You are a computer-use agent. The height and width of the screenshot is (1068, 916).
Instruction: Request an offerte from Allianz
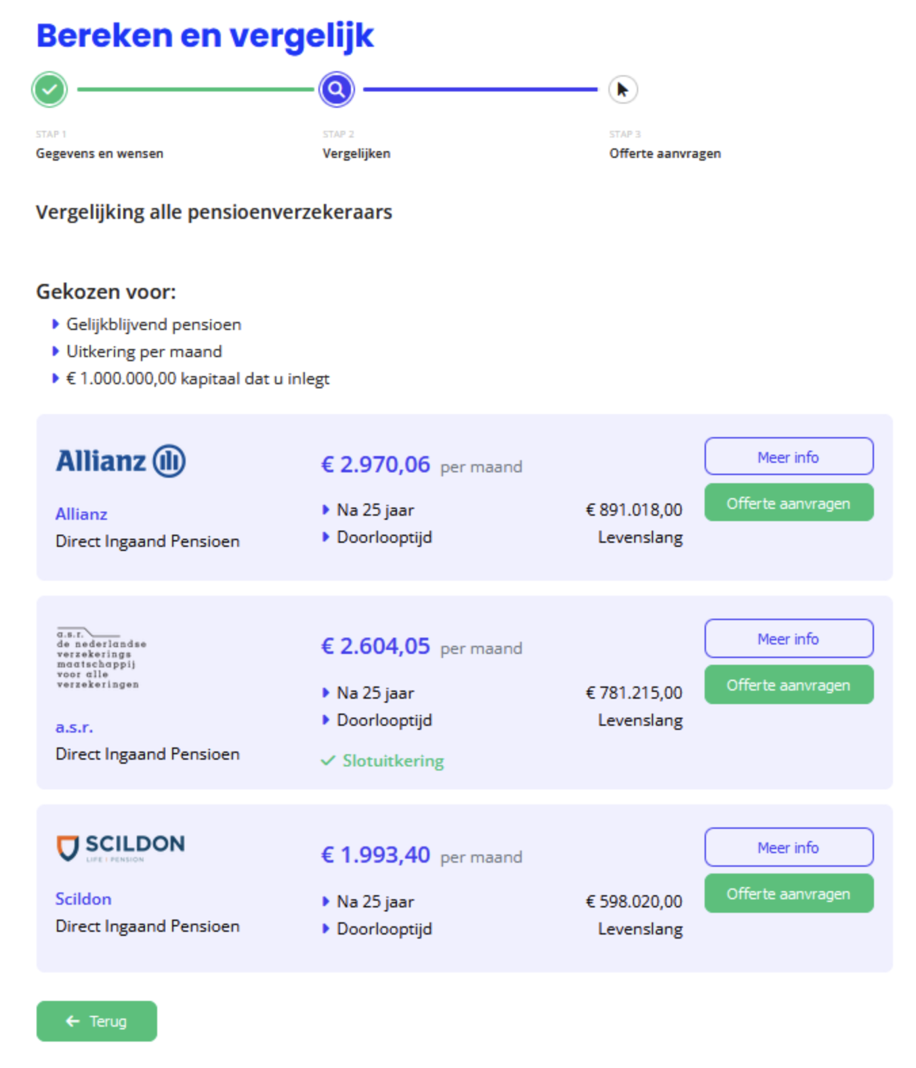789,503
